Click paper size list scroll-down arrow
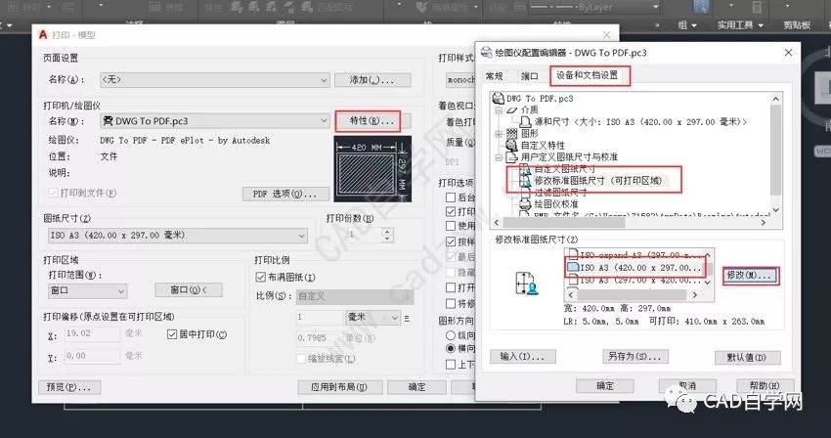The width and height of the screenshot is (831, 438). coord(708,283)
